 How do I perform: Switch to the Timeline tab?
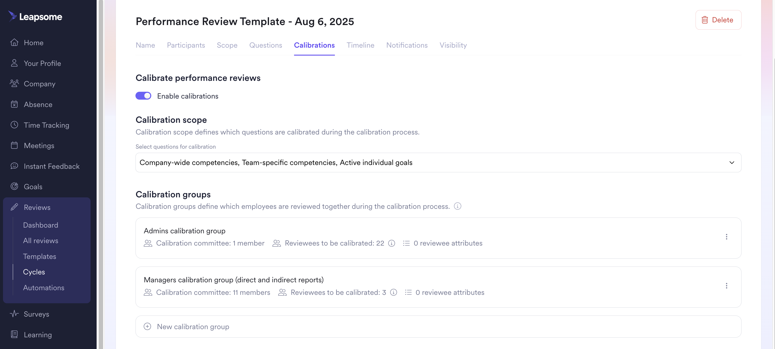pyautogui.click(x=360, y=45)
